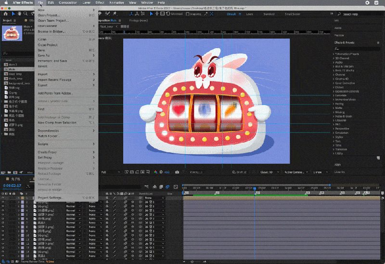Image resolution: width=385 pixels, height=264 pixels.
Task: Expand layer 5 twirl arrow in timeline
Action: tap(19, 214)
